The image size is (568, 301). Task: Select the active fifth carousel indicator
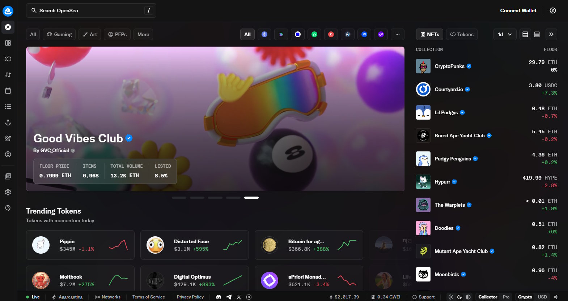point(251,198)
